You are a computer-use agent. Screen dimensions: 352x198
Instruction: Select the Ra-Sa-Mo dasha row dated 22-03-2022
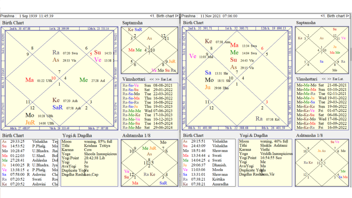[x=147, y=94]
